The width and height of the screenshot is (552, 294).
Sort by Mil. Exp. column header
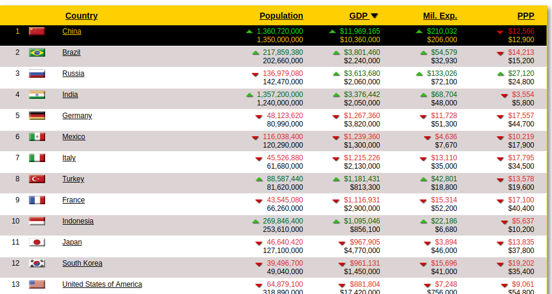coord(439,16)
